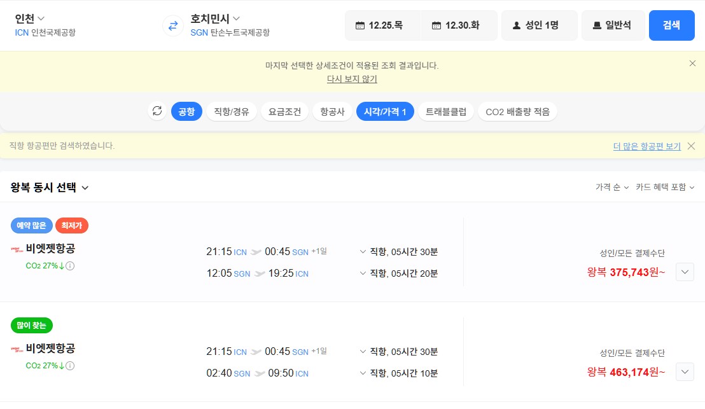Enable the CO2 배출량 적음 filter
Image resolution: width=705 pixels, height=409 pixels.
(517, 111)
